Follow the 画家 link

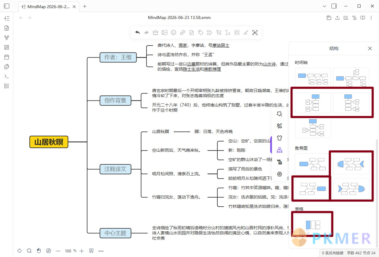[x=183, y=46]
